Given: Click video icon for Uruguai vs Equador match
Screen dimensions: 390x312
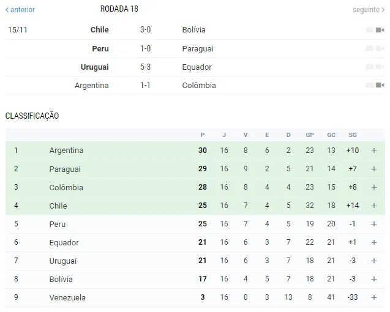Looking at the screenshot, I should [x=380, y=67].
